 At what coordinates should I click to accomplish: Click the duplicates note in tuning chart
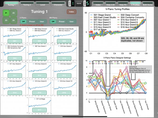click(132, 40)
